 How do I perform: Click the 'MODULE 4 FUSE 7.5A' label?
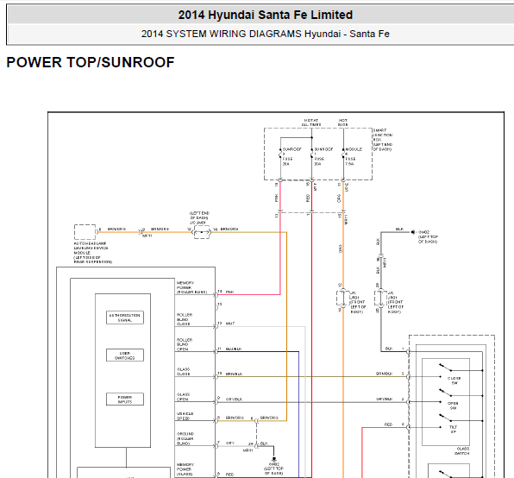pyautogui.click(x=354, y=156)
